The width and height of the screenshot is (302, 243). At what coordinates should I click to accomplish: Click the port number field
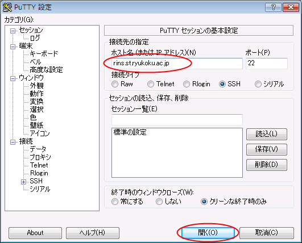pyautogui.click(x=267, y=63)
